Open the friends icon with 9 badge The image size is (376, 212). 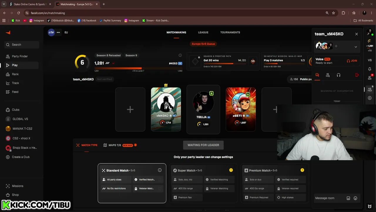pyautogui.click(x=370, y=77)
